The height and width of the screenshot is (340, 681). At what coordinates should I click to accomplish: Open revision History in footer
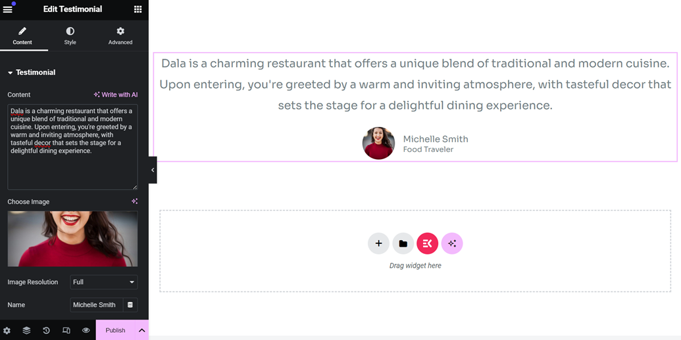[46, 330]
